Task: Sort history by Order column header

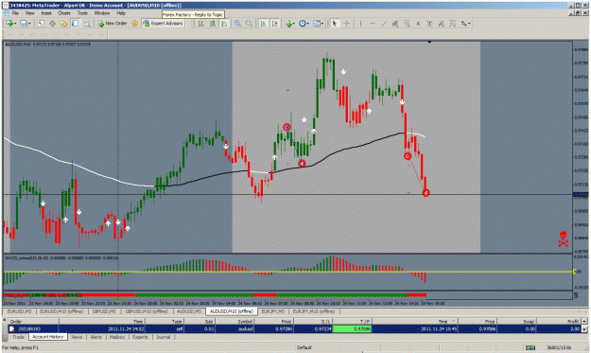Action: 33,322
